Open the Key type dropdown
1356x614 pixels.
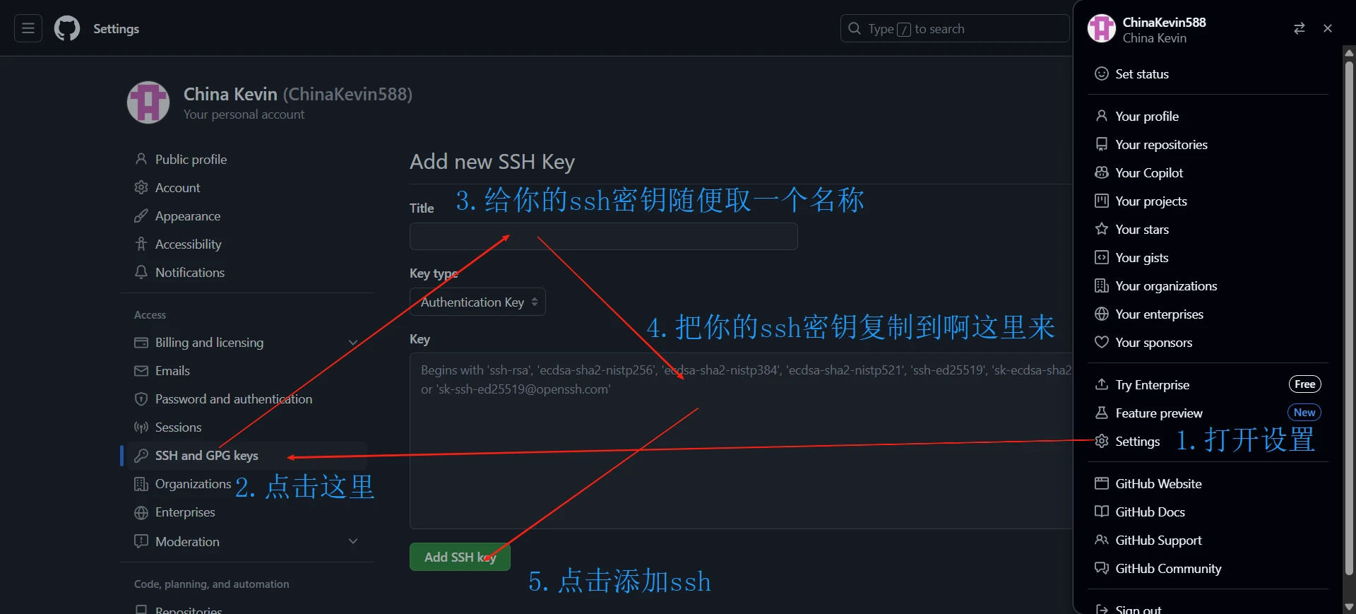pyautogui.click(x=477, y=302)
